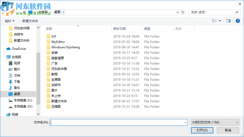Select 河东软件园 in the navigation pane

21,28
